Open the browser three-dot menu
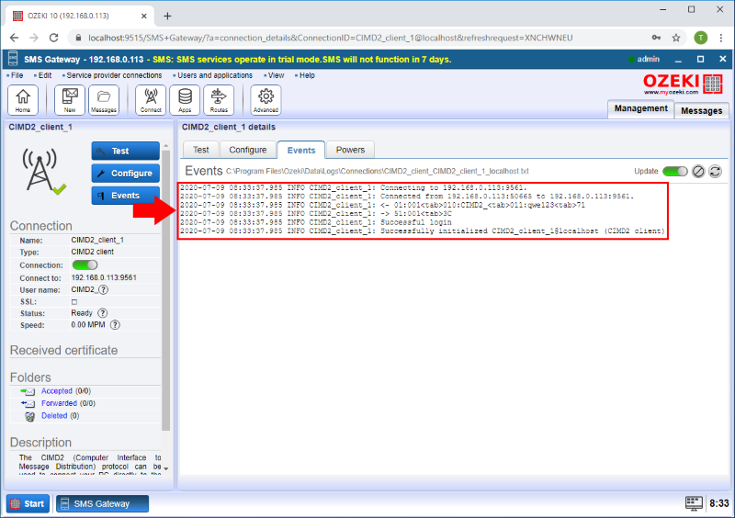The width and height of the screenshot is (735, 518). (721, 38)
